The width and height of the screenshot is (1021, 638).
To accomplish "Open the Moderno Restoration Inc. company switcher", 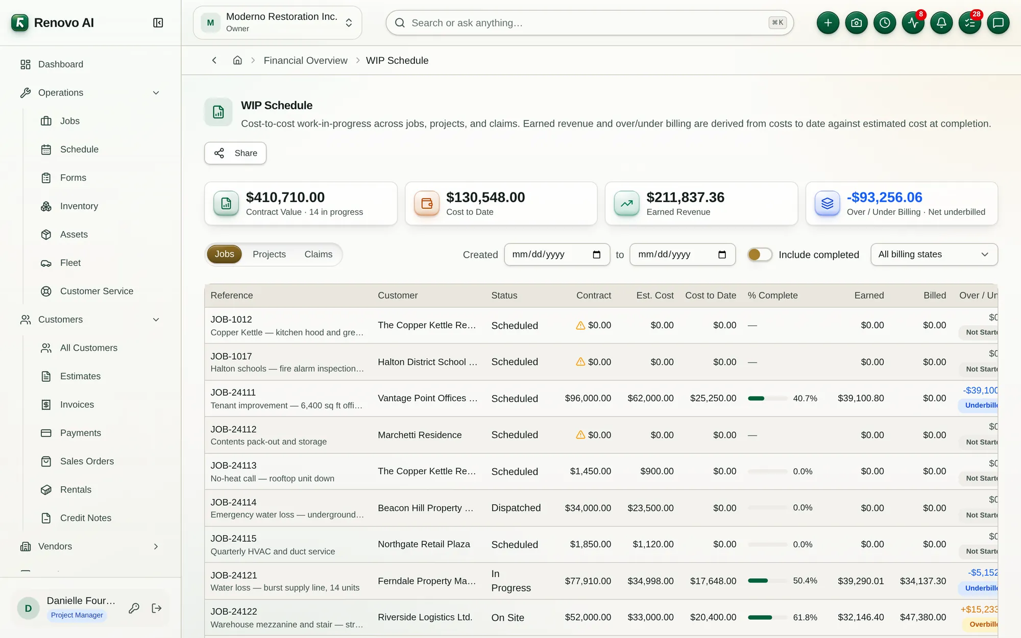I will pos(277,22).
